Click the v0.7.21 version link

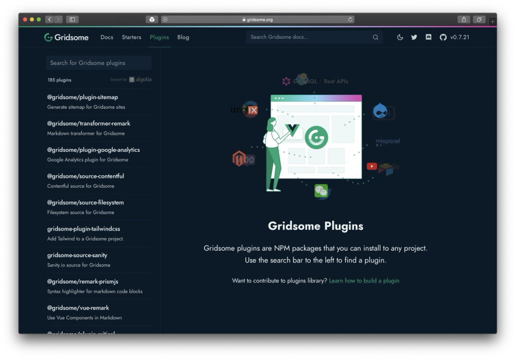[x=460, y=37]
